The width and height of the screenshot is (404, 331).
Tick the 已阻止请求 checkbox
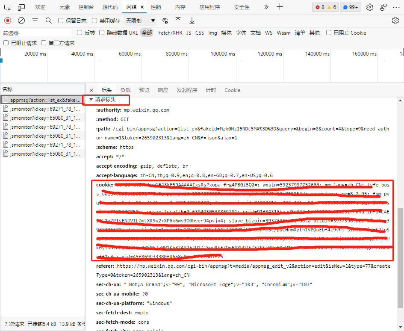click(6, 43)
